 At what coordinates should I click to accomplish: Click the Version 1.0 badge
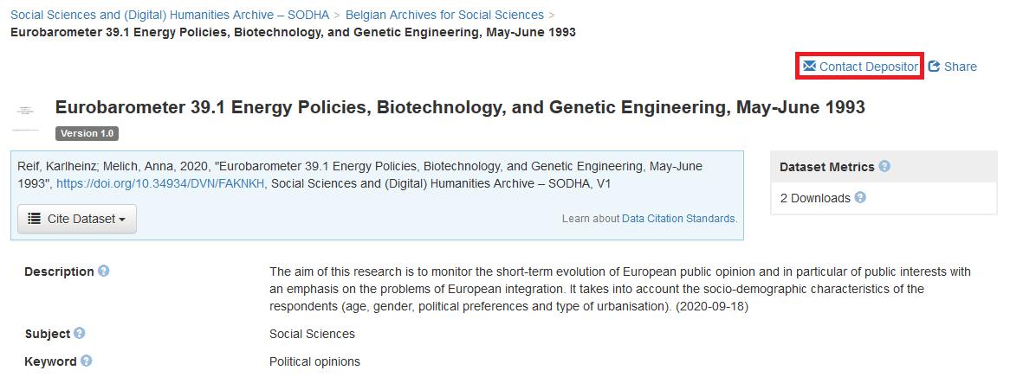click(87, 134)
